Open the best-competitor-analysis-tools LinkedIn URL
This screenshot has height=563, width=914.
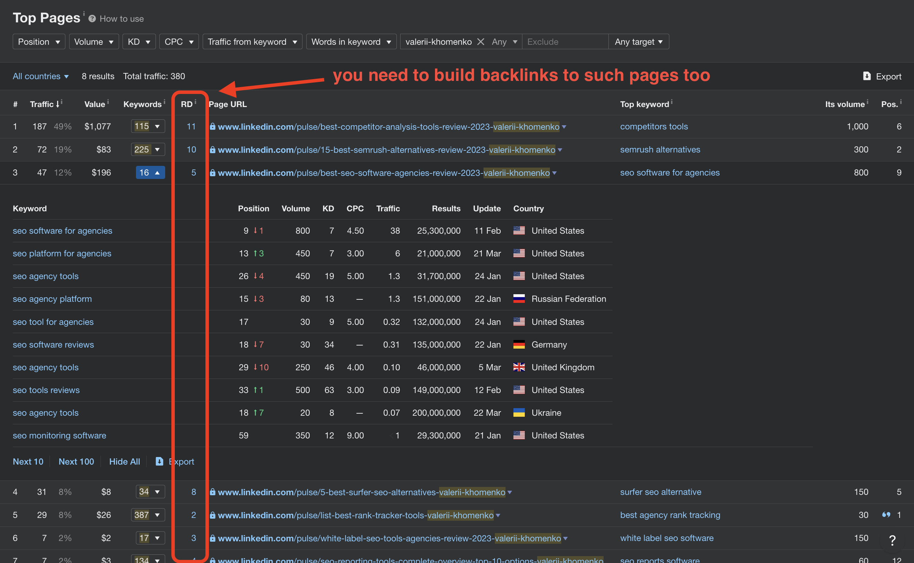click(388, 127)
